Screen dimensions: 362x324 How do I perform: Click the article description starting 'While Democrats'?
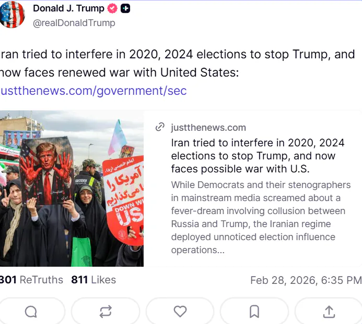261,217
